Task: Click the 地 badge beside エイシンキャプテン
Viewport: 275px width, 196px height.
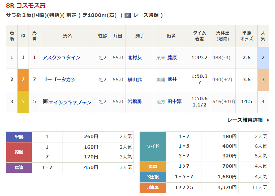Action: point(46,102)
